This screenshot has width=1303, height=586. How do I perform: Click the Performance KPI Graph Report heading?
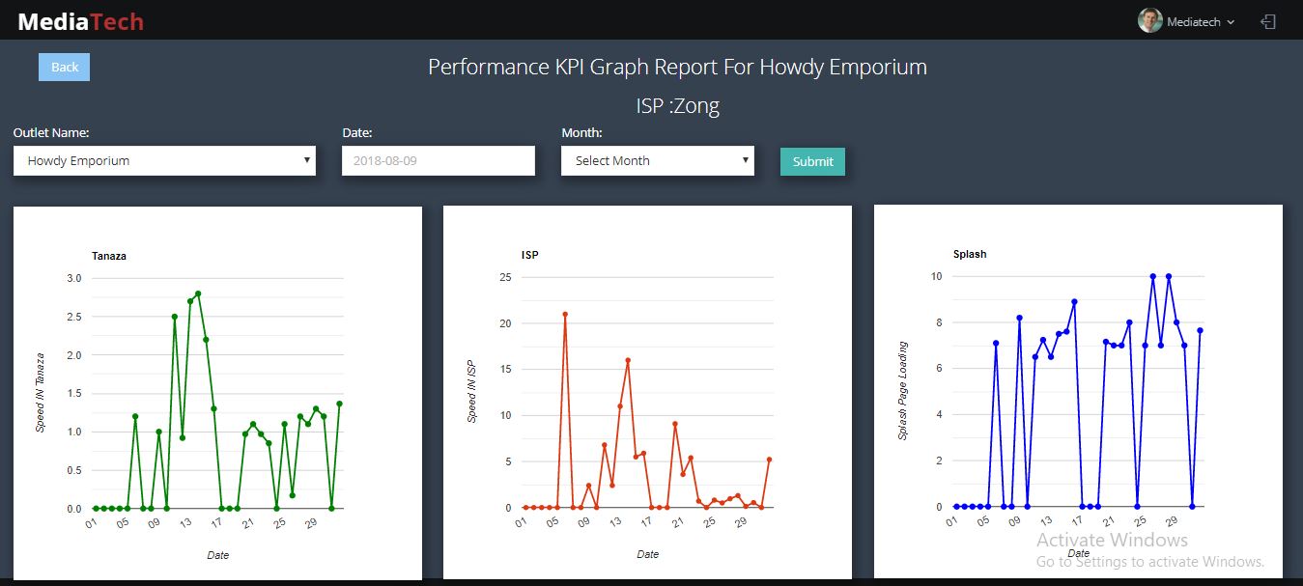click(677, 67)
